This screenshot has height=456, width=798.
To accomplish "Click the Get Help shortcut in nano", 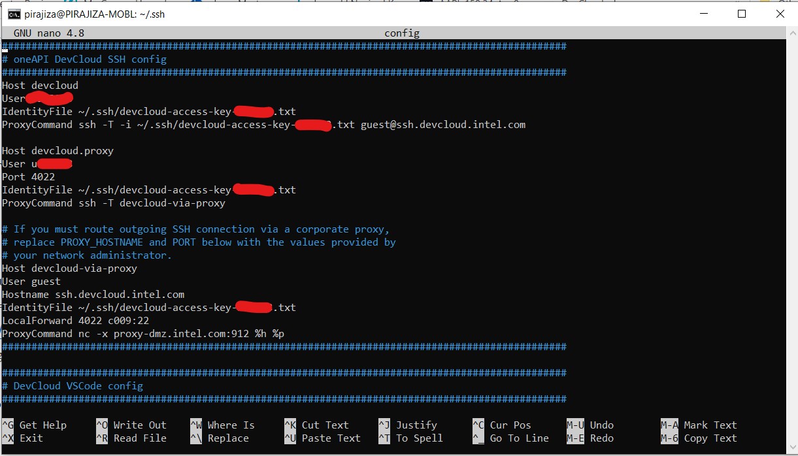I will coord(42,425).
